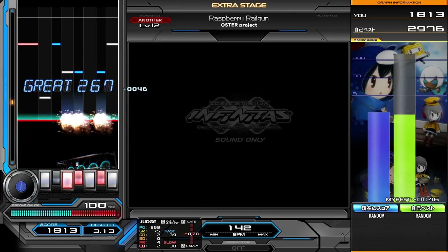Image resolution: width=448 pixels, height=252 pixels.
Task: Click the BPM 'MIN' label
Action: [214, 234]
